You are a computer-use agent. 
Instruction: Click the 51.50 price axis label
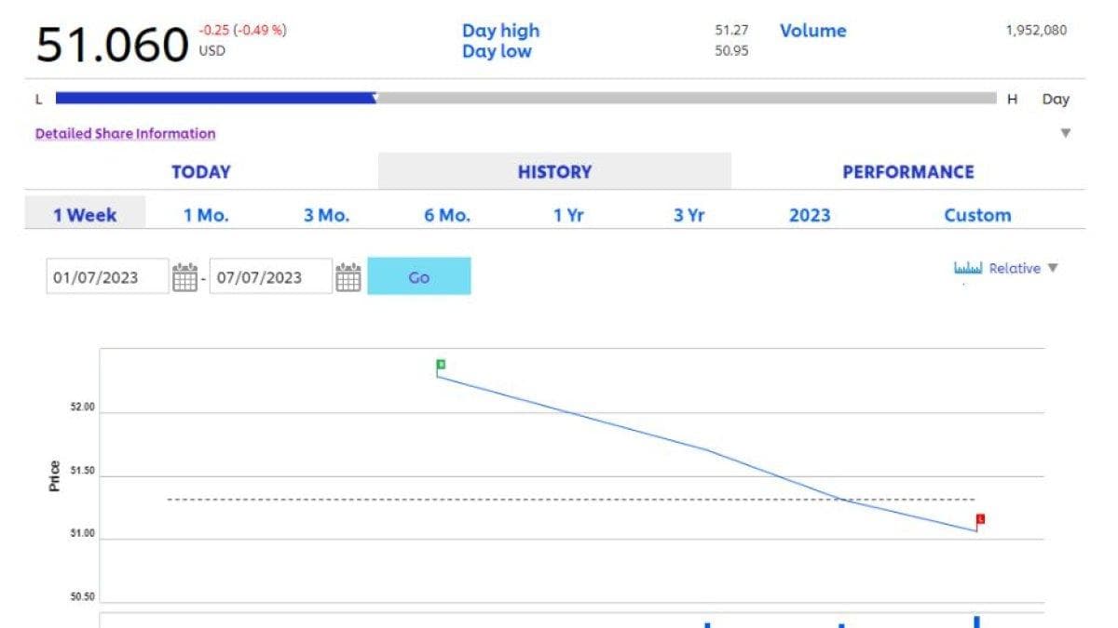click(83, 471)
